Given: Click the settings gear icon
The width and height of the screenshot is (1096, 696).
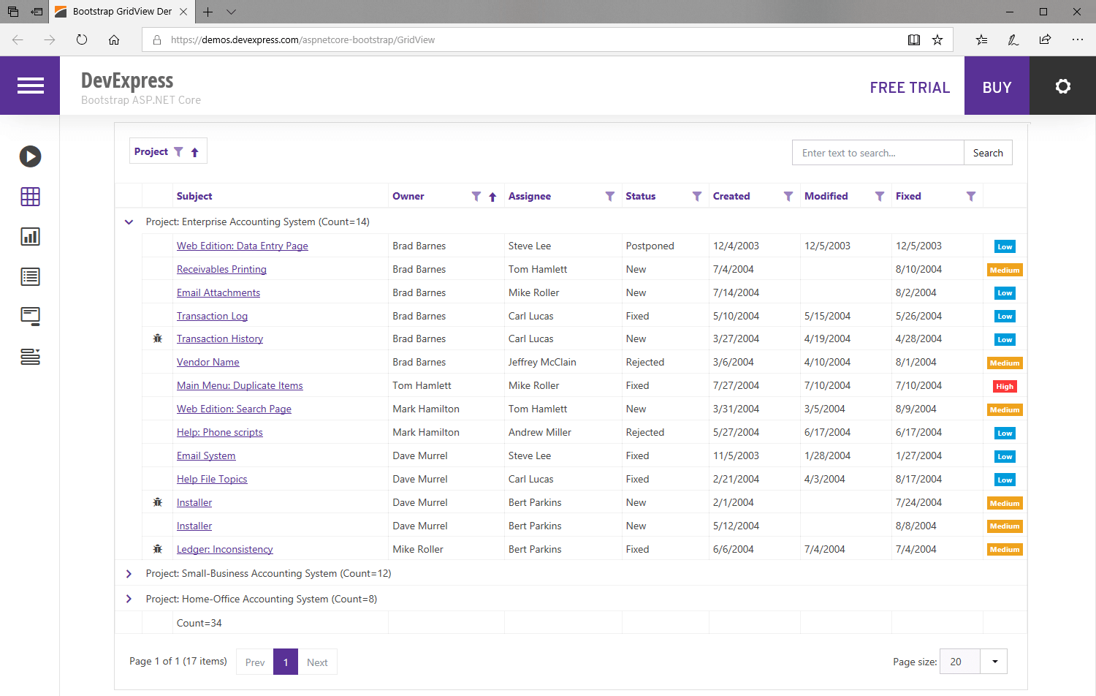Looking at the screenshot, I should [1062, 86].
